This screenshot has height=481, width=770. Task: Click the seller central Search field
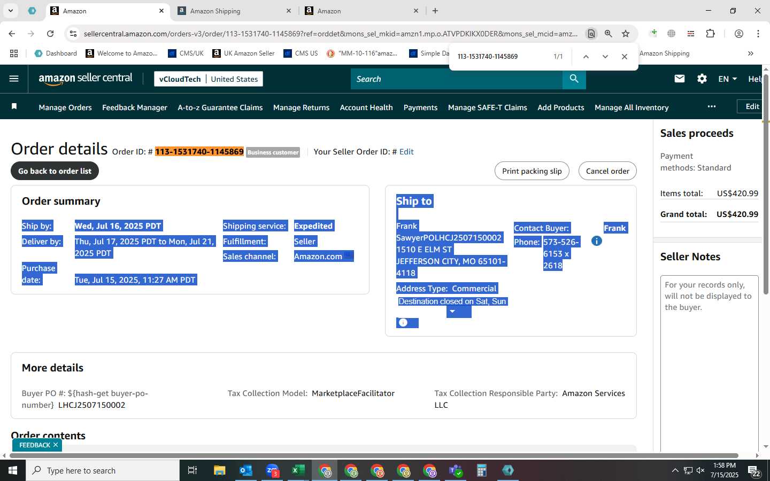[x=457, y=79]
